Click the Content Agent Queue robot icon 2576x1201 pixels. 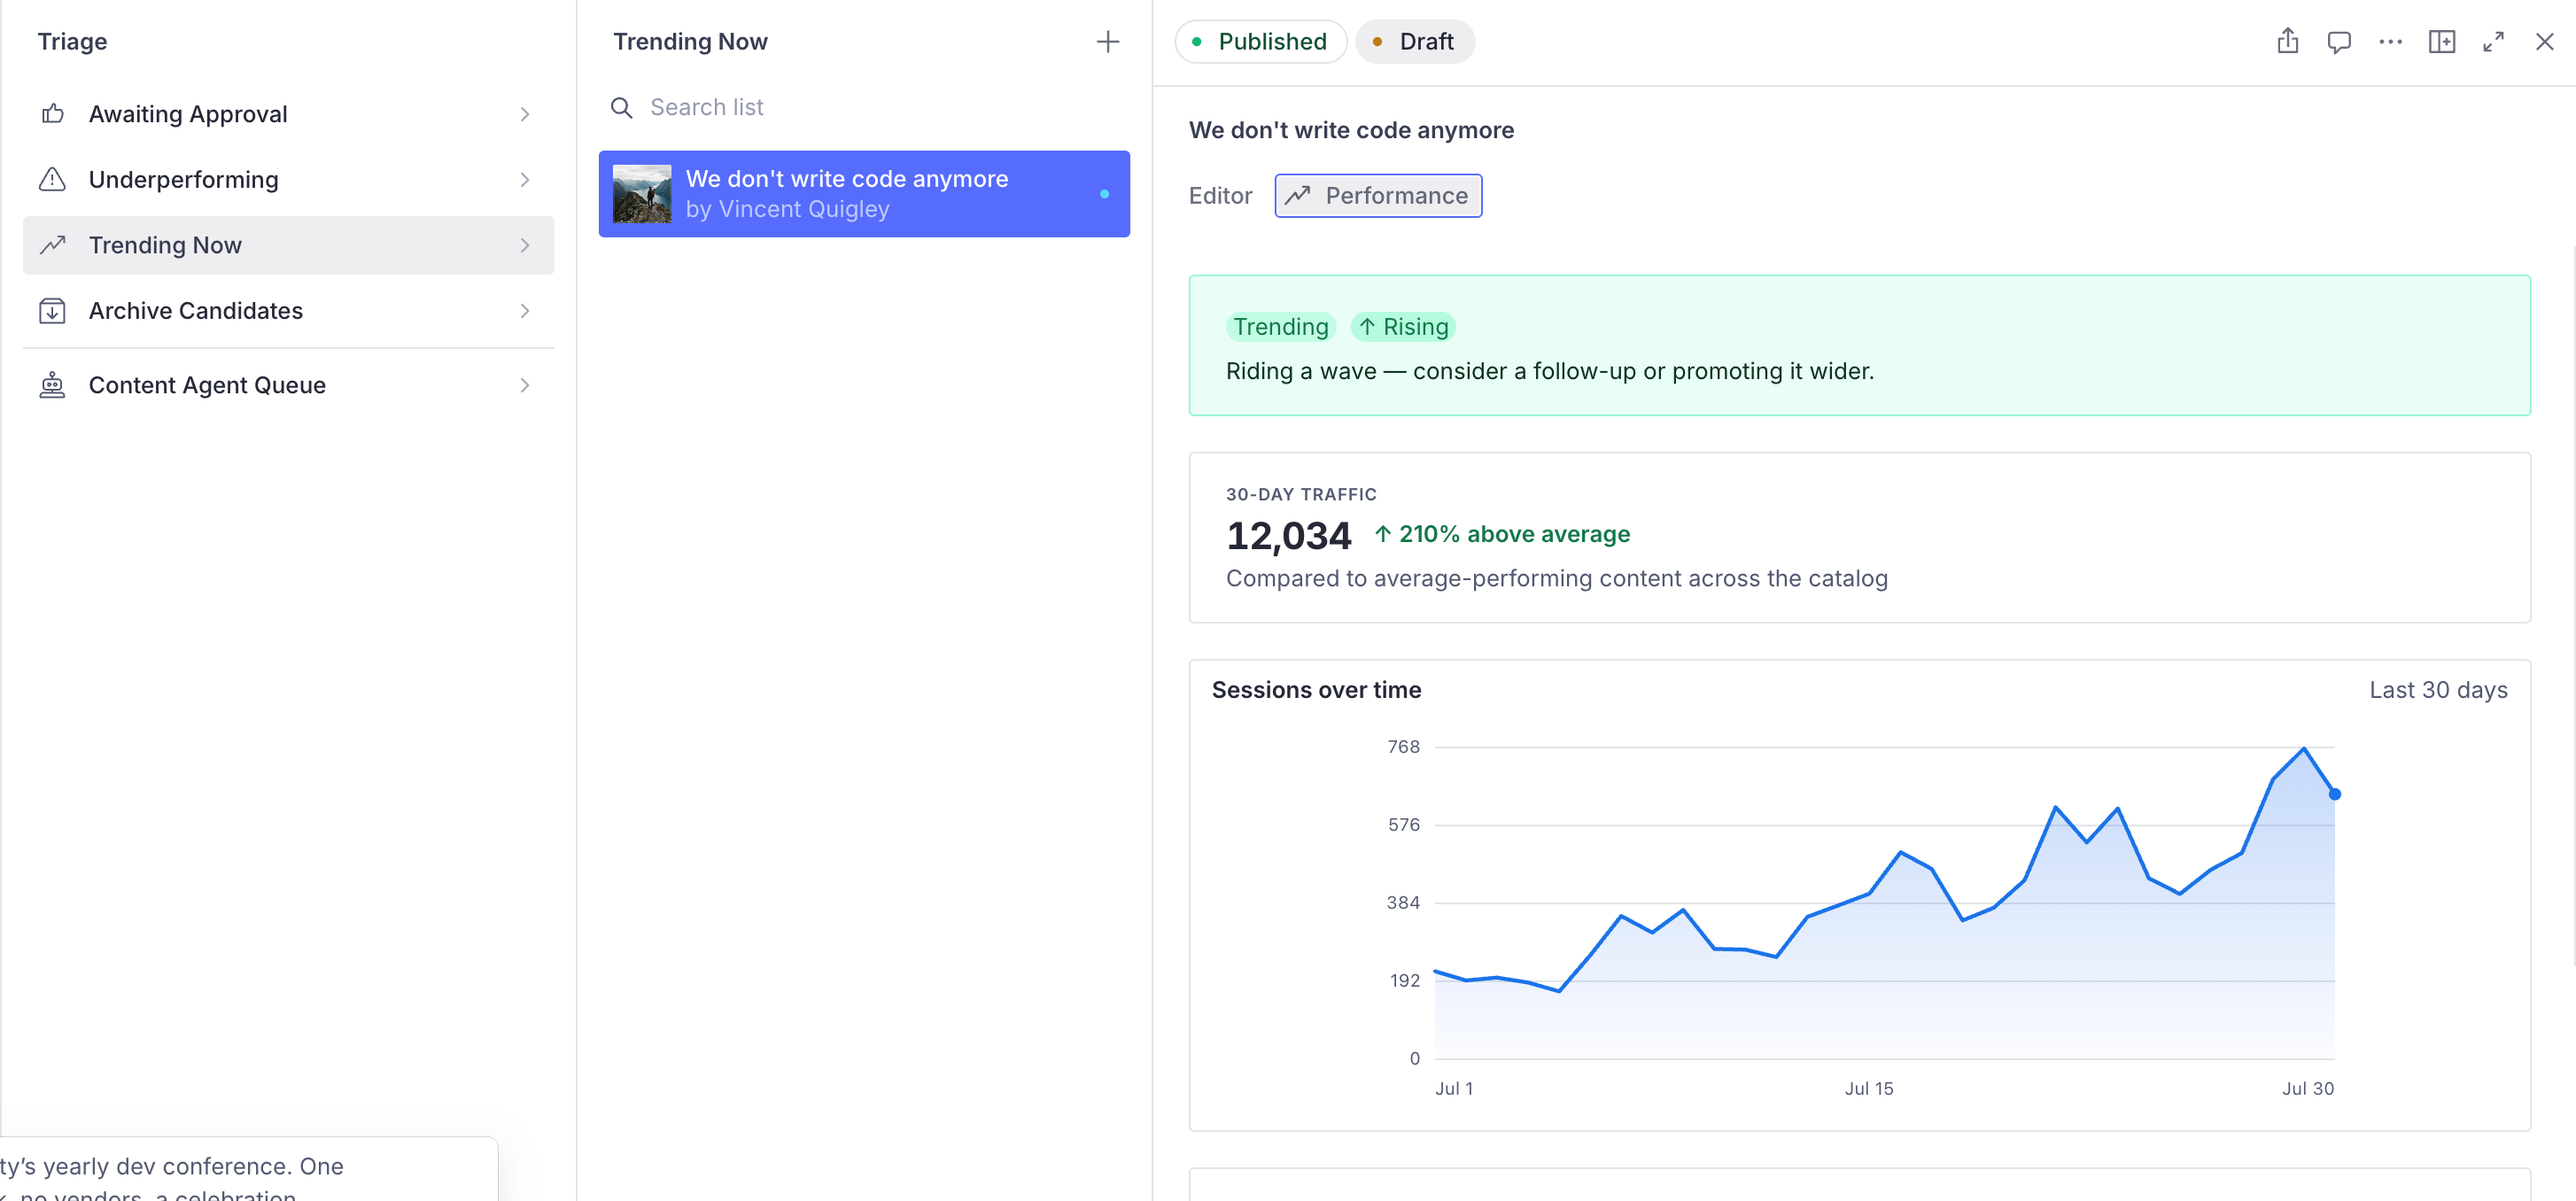[x=52, y=385]
